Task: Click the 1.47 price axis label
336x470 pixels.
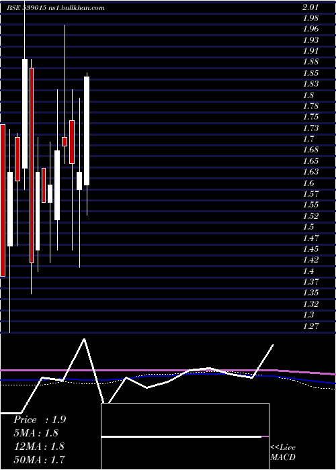Action: point(310,238)
